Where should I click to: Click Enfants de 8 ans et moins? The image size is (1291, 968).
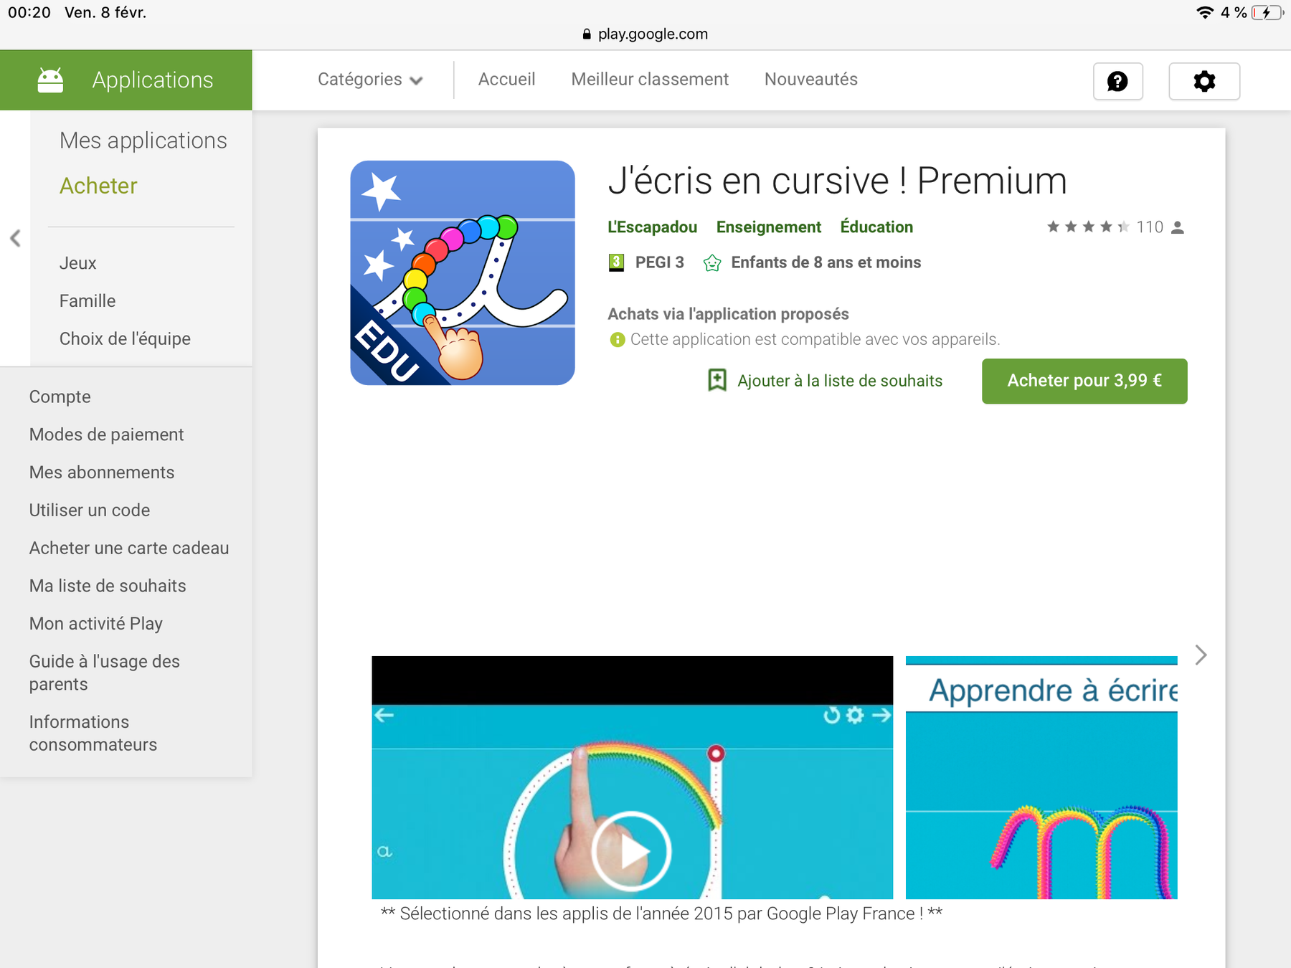[826, 262]
